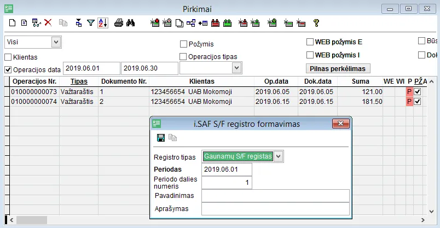Toggle the PŽ checkbox for operation 010000000073

[x=418, y=92]
